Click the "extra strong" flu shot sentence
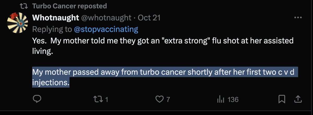 pos(162,41)
